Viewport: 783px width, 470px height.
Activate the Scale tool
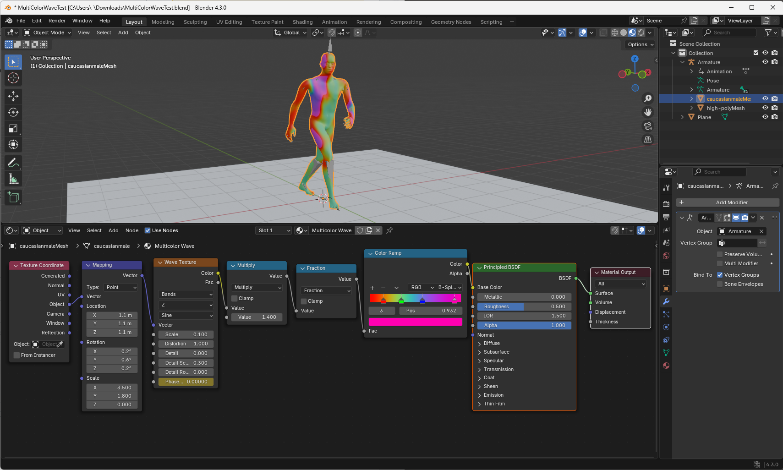pos(13,129)
